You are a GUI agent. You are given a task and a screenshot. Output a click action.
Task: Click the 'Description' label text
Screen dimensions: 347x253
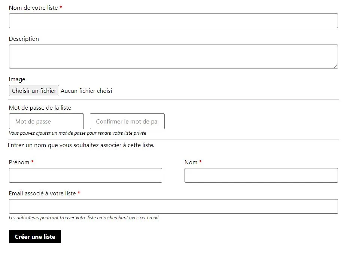24,39
